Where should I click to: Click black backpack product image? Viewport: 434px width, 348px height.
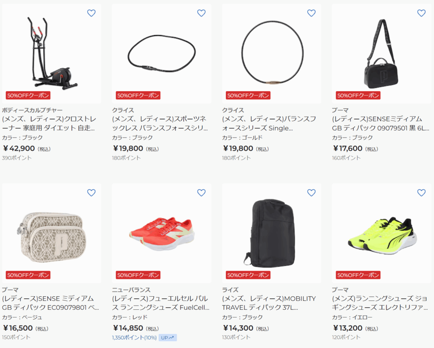(x=272, y=233)
